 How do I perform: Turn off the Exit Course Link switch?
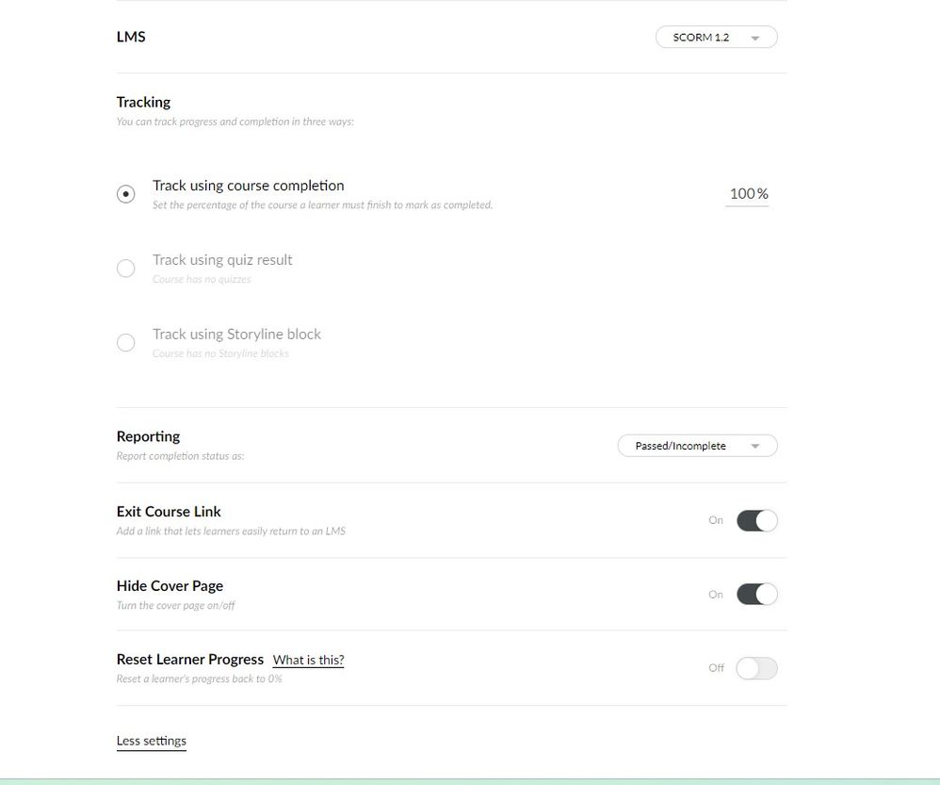click(x=756, y=520)
